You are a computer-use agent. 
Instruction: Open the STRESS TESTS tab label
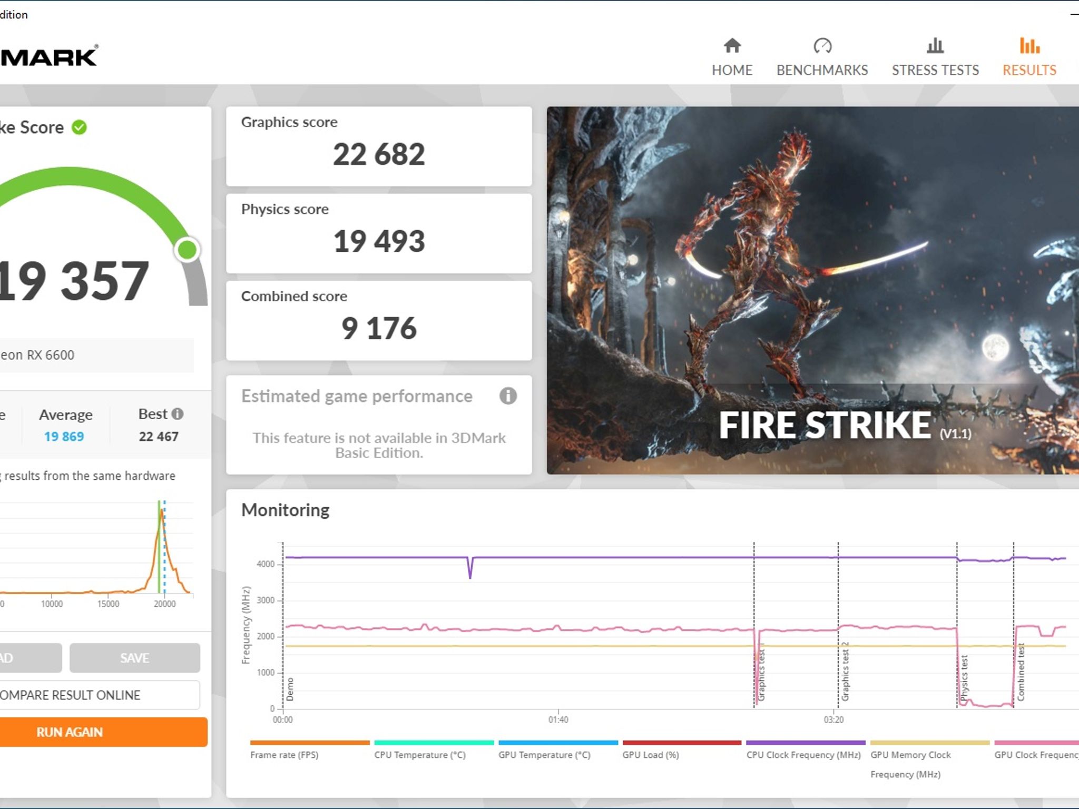coord(935,70)
